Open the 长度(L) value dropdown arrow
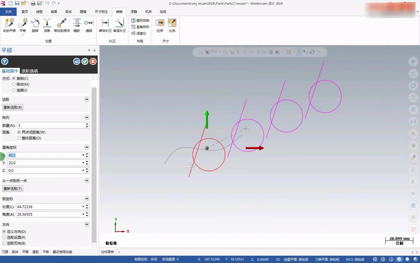This screenshot has height=263, width=420. pos(83,207)
